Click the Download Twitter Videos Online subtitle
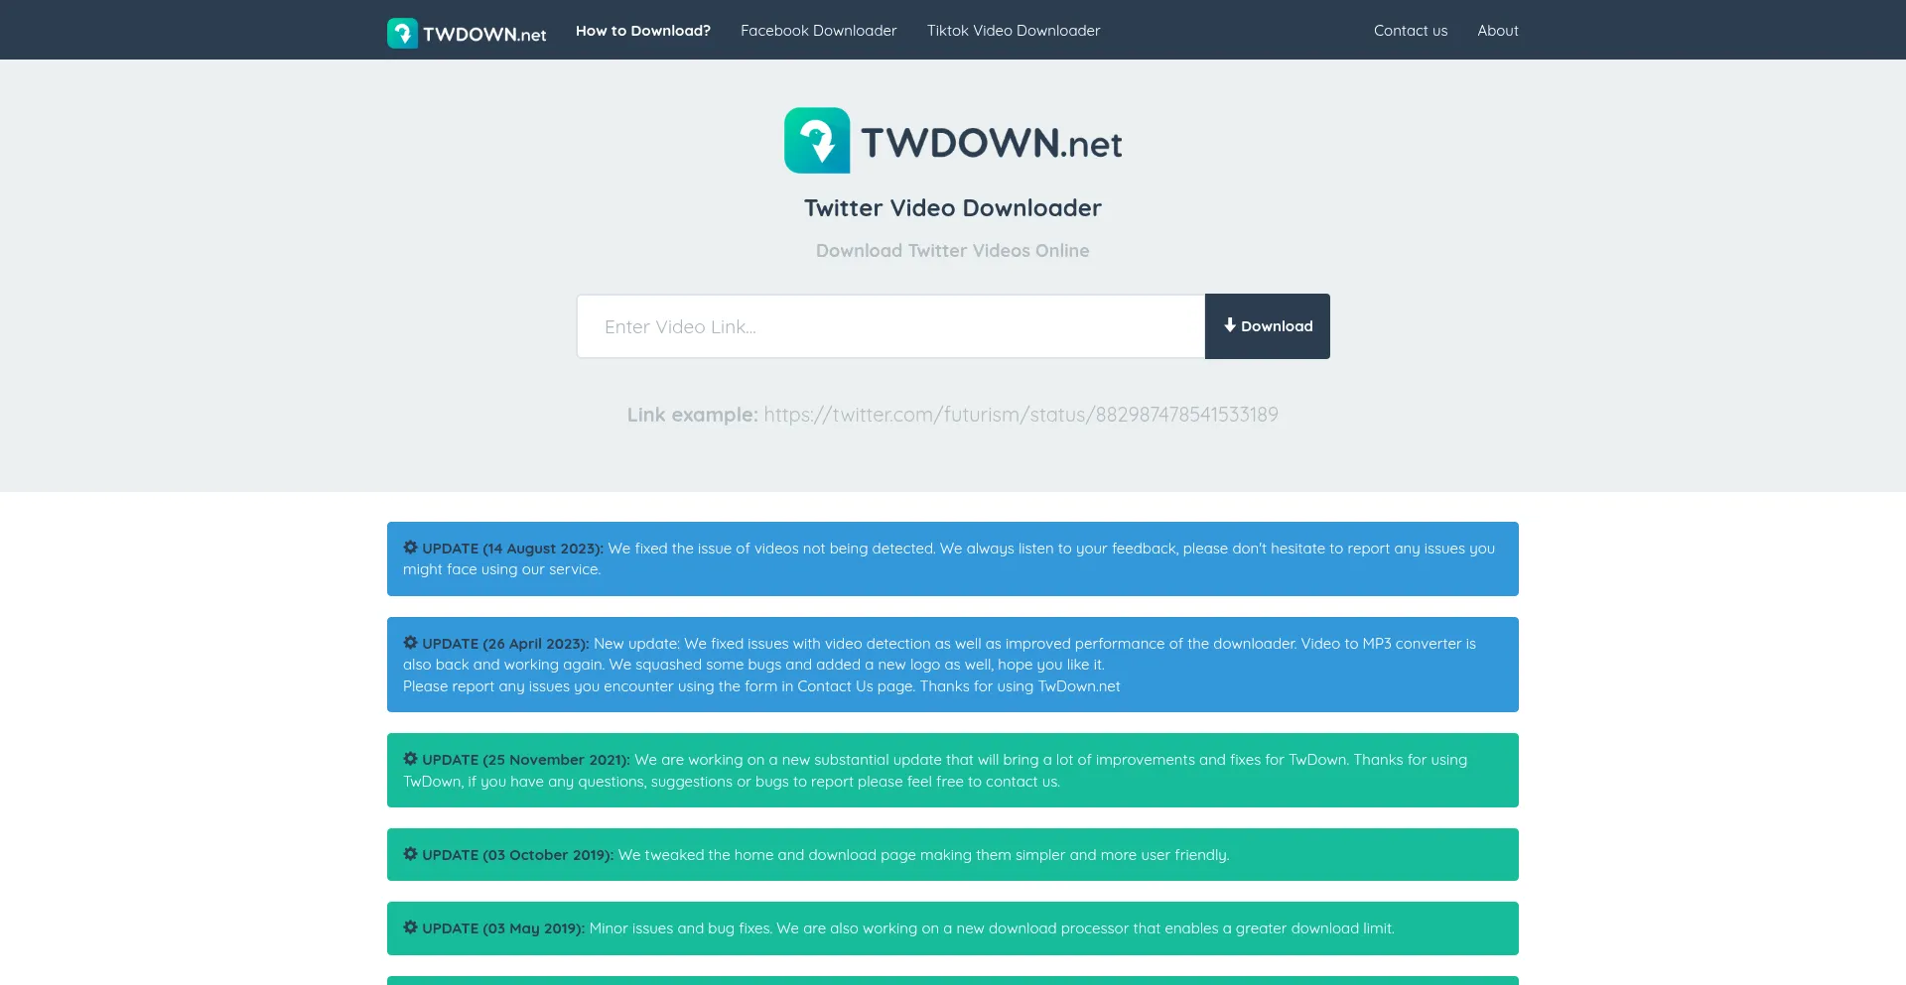Screen dimensions: 1906x985 (953, 251)
